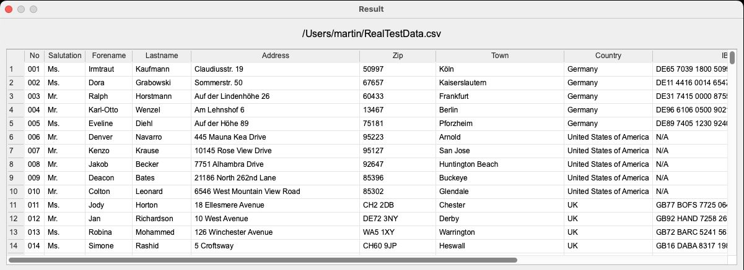The image size is (744, 270).
Task: Select the Grabowski lastname cell
Action: (162, 83)
